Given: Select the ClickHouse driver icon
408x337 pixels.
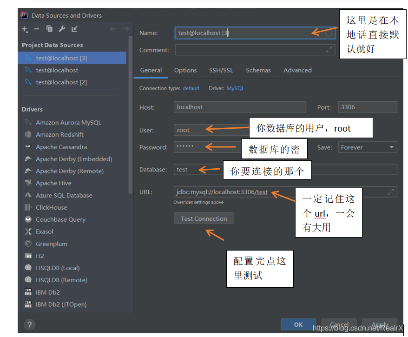Looking at the screenshot, I should coord(28,207).
